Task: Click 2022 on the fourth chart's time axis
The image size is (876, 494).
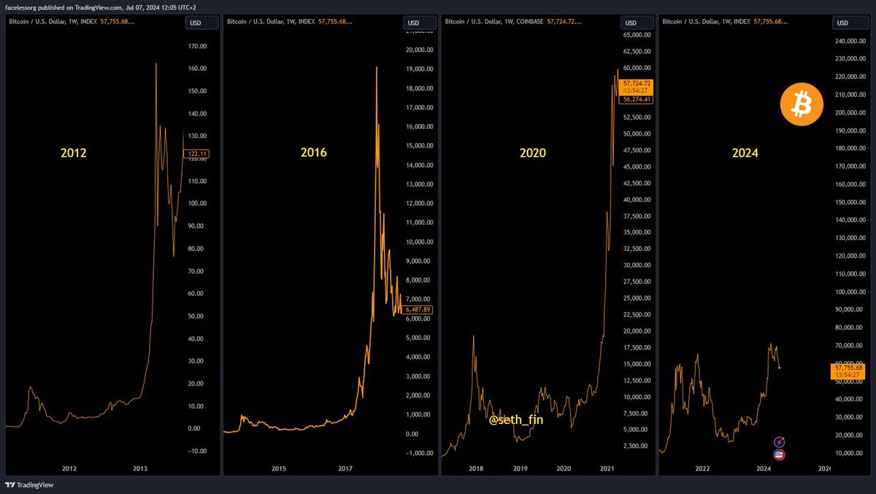Action: (x=702, y=468)
